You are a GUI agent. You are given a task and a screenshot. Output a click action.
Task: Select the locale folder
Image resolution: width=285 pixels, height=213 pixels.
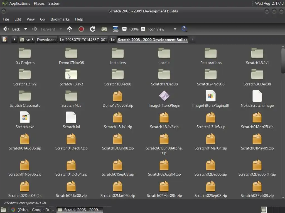pos(164,56)
